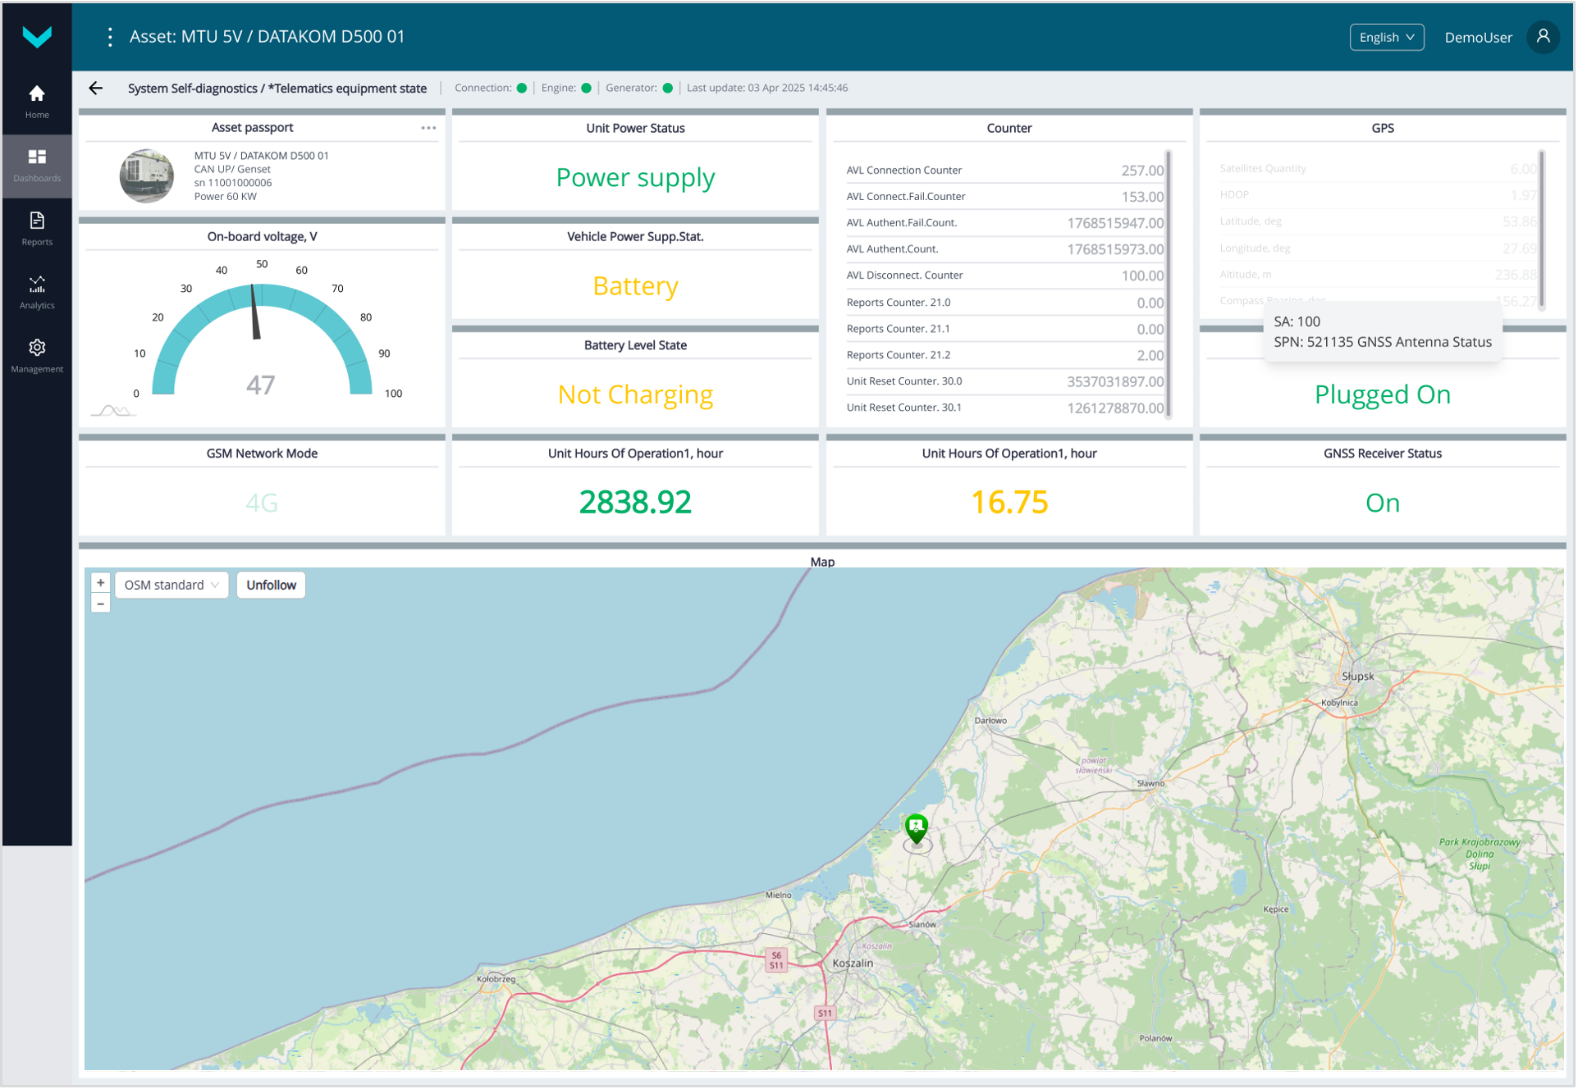Click the back arrow icon
This screenshot has width=1578, height=1089.
pos(96,89)
